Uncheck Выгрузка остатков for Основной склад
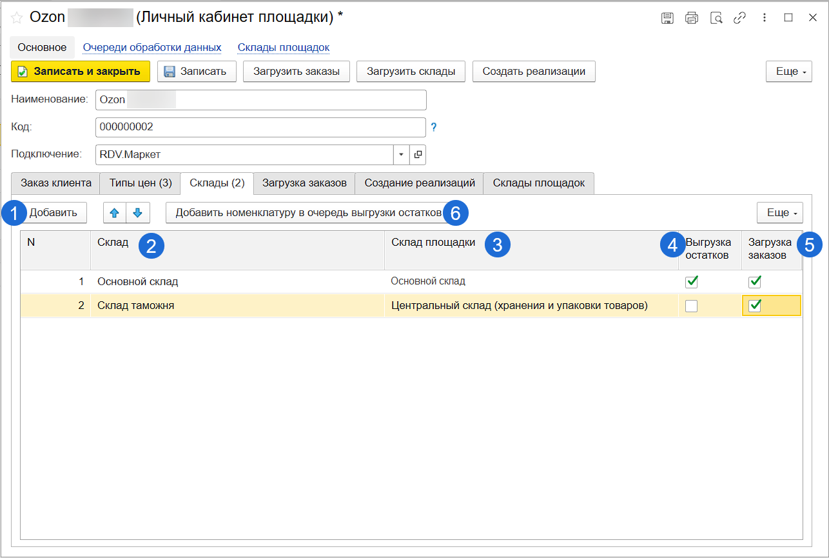Viewport: 829px width, 558px height. pyautogui.click(x=691, y=282)
